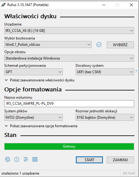Open the Schemat partycjonowania GPT dropdown
139x177 pixels.
tap(33, 72)
